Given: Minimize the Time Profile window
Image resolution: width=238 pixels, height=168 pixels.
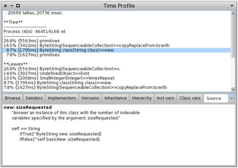Looking at the screenshot, I should tap(12, 6).
